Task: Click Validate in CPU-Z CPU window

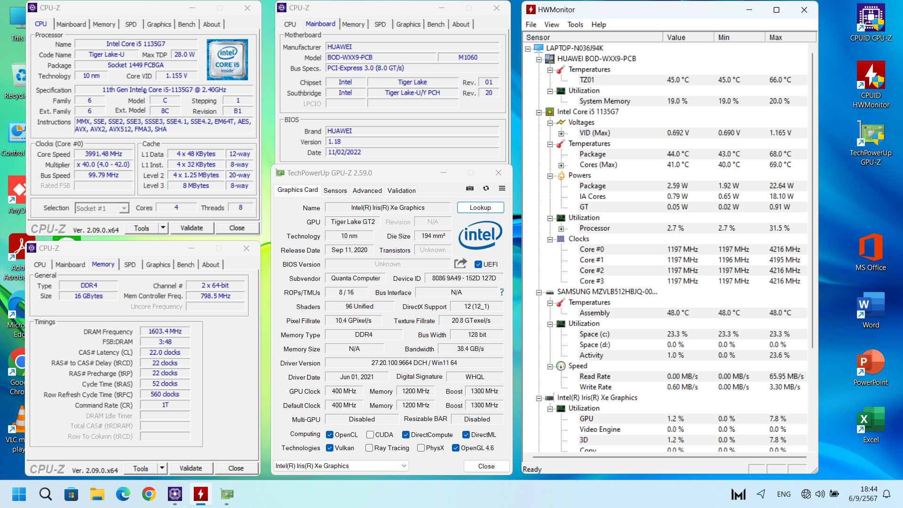Action: tap(192, 228)
